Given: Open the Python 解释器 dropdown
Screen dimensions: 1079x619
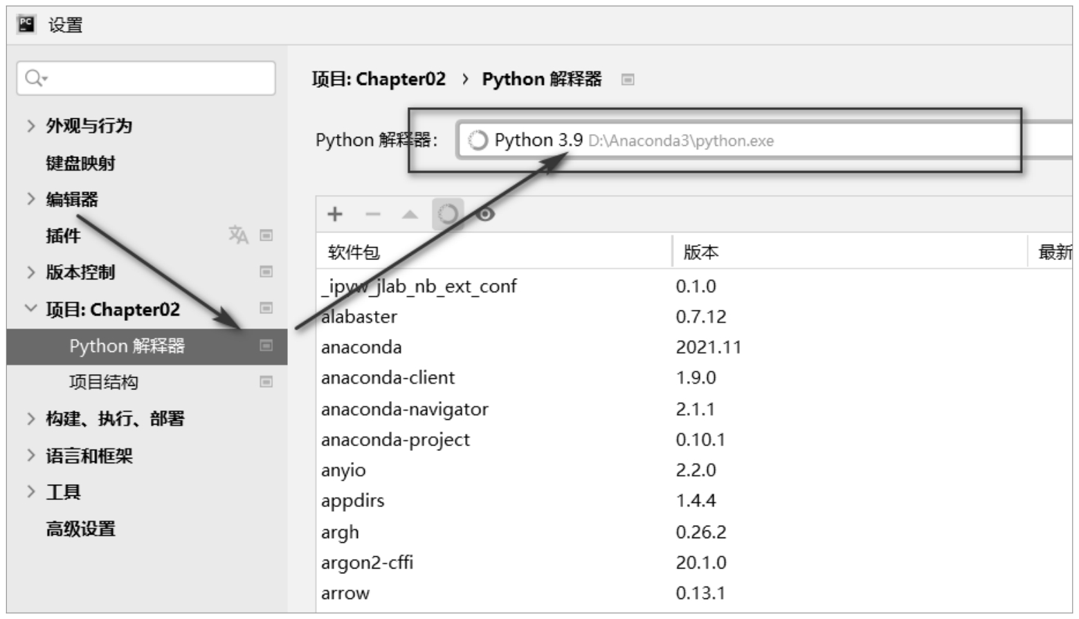Looking at the screenshot, I should click(x=761, y=140).
